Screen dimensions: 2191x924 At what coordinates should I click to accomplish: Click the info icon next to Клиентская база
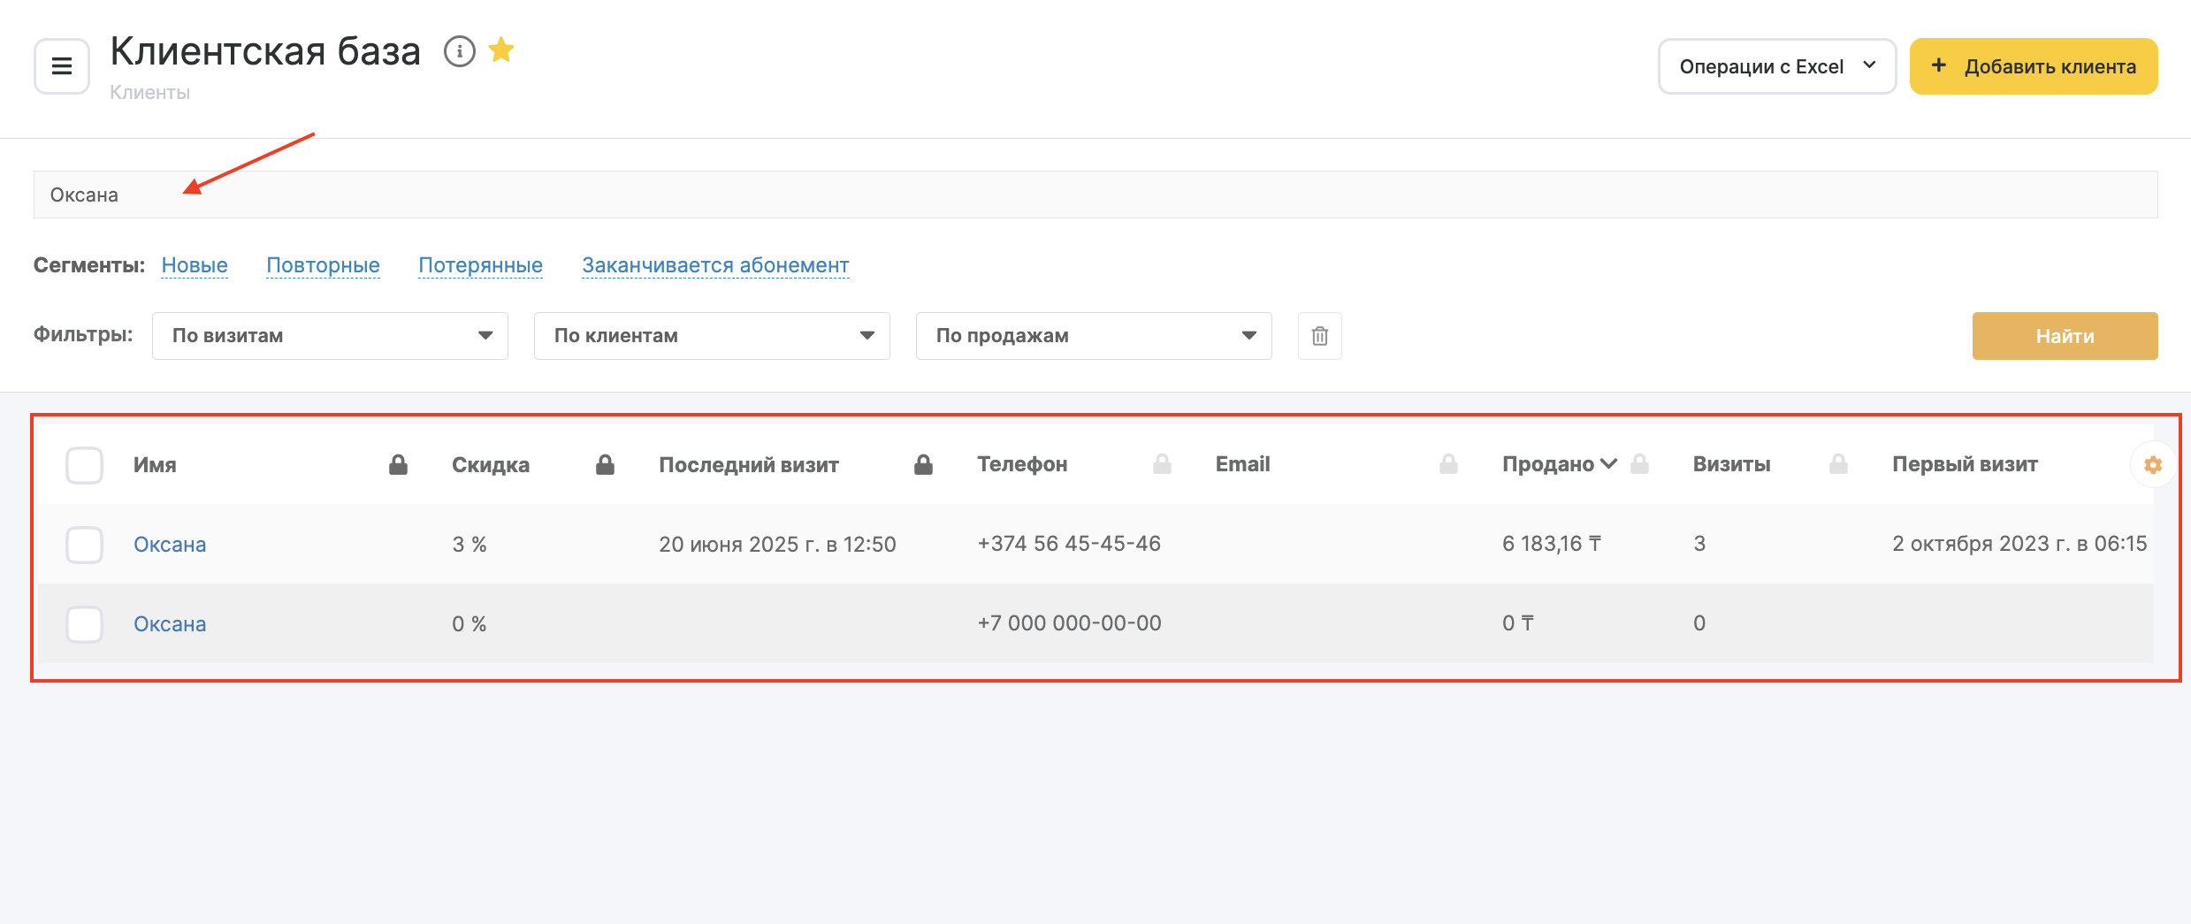point(459,51)
